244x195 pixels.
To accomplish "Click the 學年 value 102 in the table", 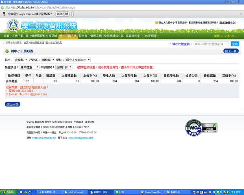I will [x=26, y=81].
